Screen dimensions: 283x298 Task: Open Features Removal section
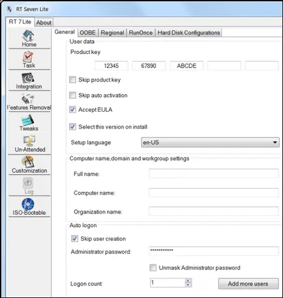pos(29,102)
